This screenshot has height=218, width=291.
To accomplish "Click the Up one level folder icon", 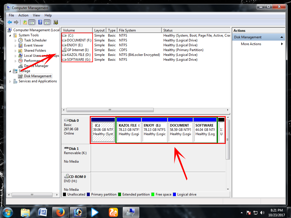I will click(25, 22).
